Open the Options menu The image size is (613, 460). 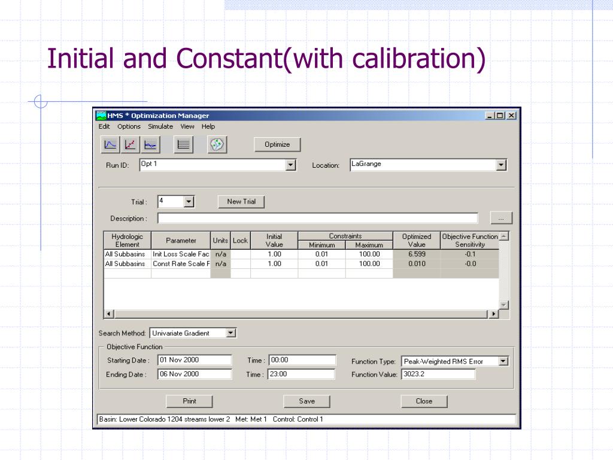129,126
